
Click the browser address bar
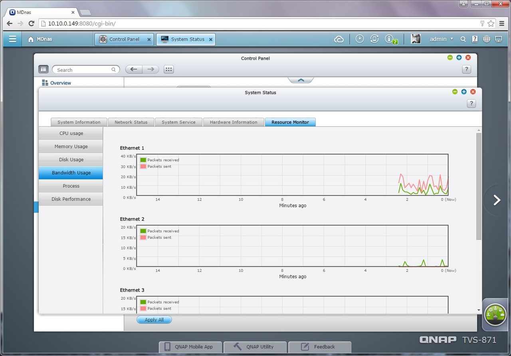coord(259,24)
